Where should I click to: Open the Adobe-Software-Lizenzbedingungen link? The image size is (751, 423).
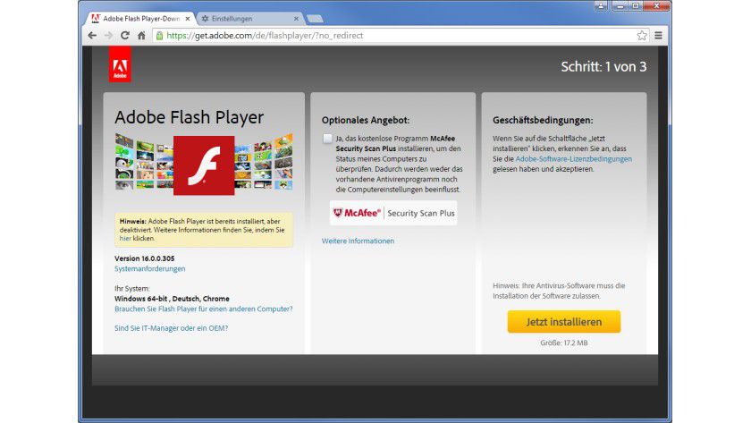point(573,159)
